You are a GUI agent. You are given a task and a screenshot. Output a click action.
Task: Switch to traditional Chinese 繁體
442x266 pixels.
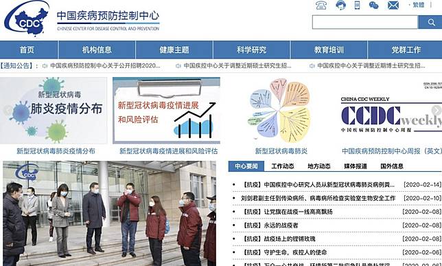[419, 5]
